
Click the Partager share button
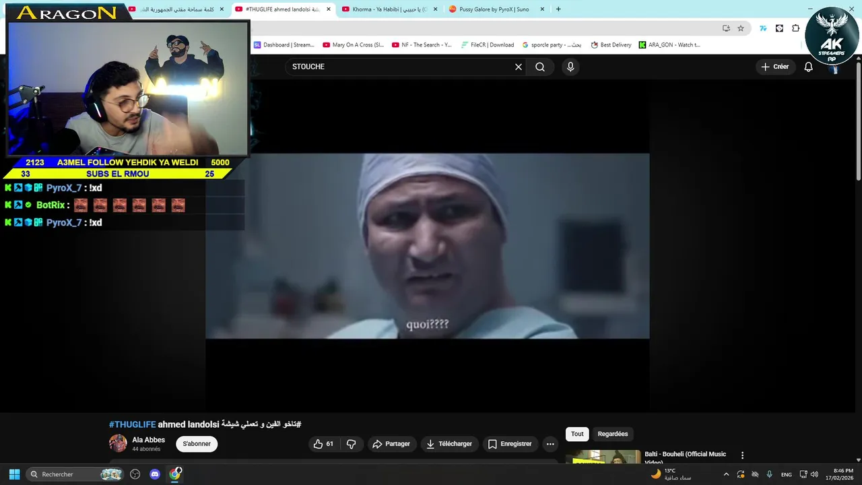click(391, 444)
